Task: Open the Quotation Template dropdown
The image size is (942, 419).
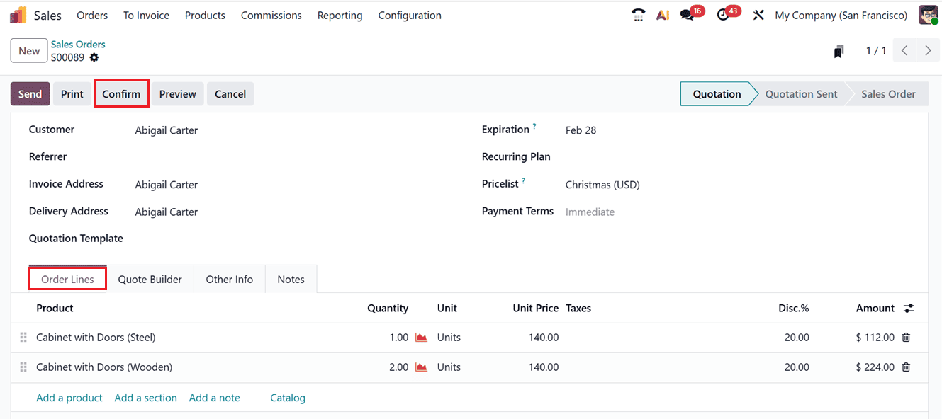Action: point(177,239)
